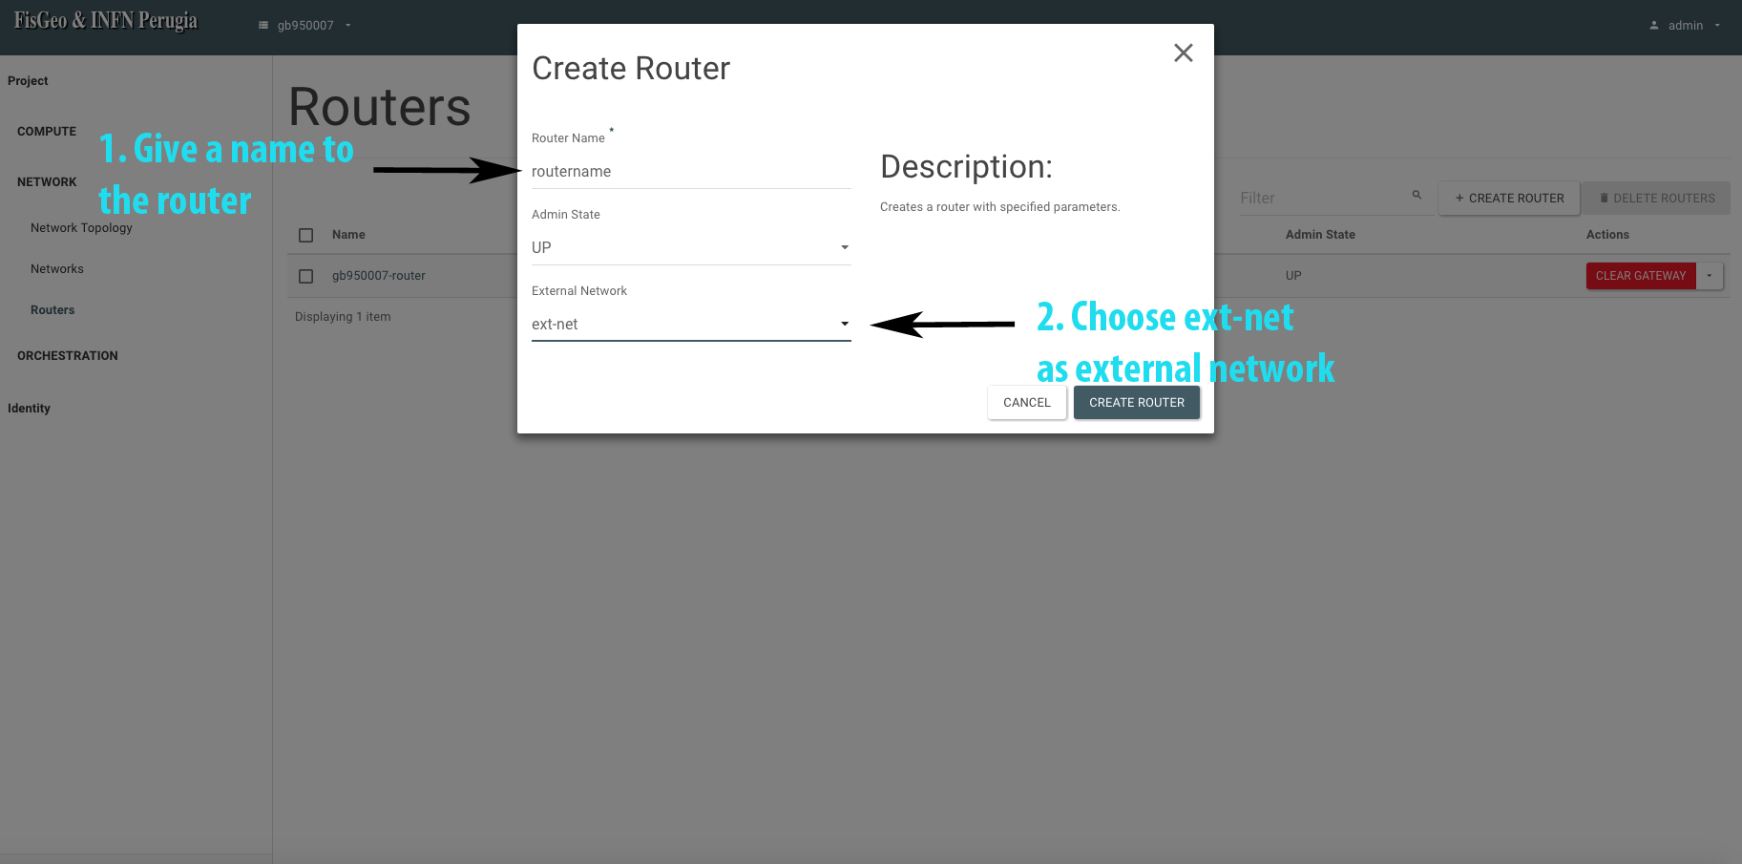This screenshot has height=864, width=1742.
Task: Open Network Topology in the sidebar
Action: [81, 228]
